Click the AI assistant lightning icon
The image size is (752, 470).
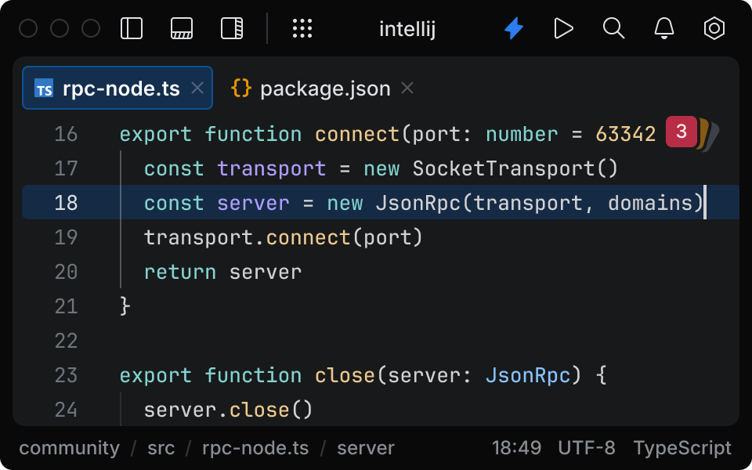click(513, 28)
